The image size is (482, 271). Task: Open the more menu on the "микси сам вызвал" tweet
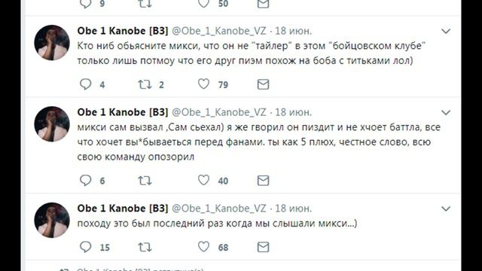pyautogui.click(x=446, y=112)
